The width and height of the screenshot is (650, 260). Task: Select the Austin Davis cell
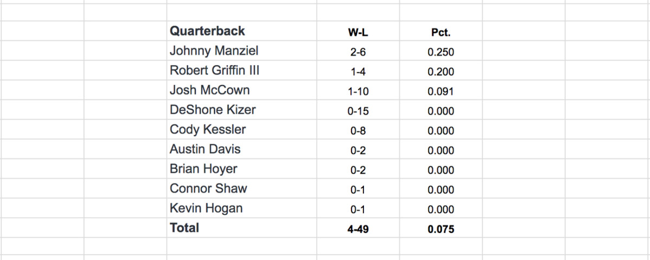pos(205,149)
